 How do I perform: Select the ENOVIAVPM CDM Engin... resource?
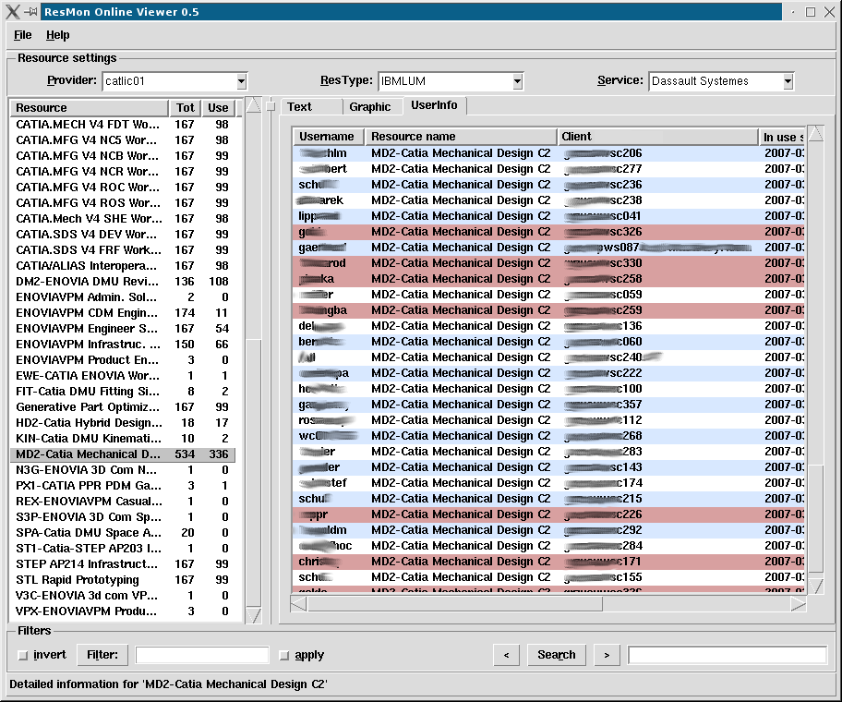pyautogui.click(x=123, y=312)
